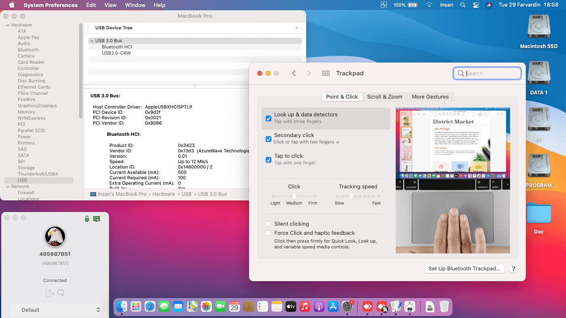
Task: Open the View menu in the menu bar
Action: coord(110,5)
